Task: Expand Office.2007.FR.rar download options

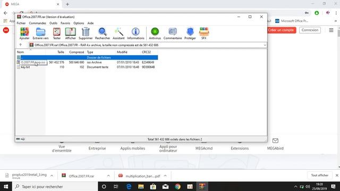Action: (108, 176)
